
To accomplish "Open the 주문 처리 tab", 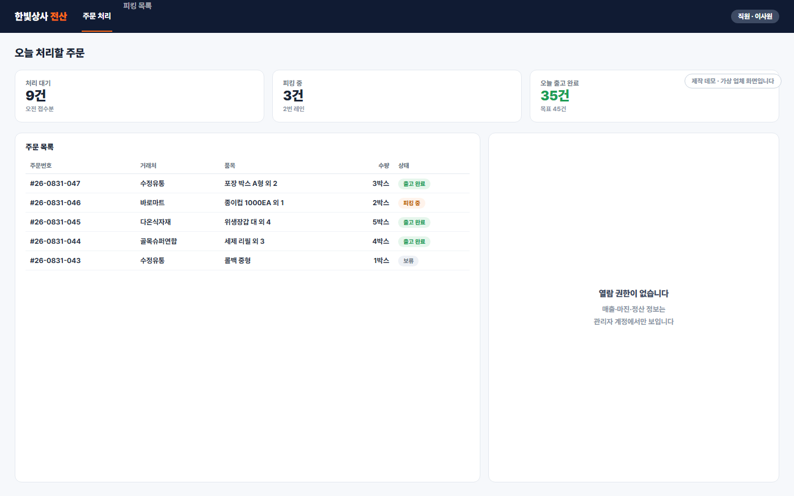I will (97, 16).
